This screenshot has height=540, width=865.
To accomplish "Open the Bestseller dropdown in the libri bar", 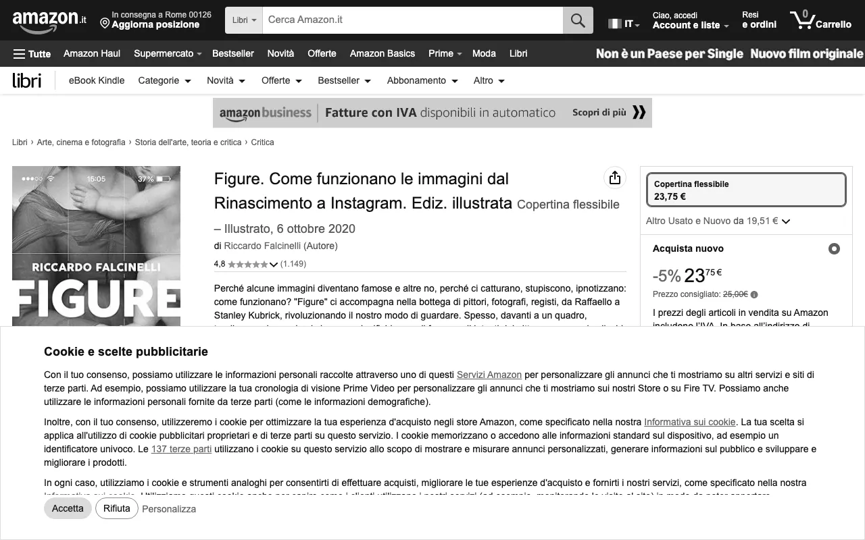I will pos(345,80).
